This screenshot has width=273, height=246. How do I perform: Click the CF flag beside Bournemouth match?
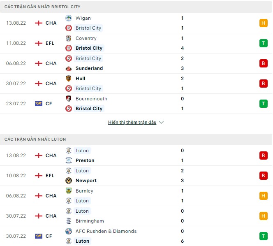click(39, 104)
